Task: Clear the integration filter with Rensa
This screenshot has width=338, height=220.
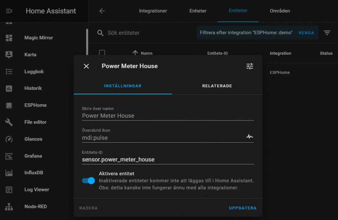Action: (306, 33)
